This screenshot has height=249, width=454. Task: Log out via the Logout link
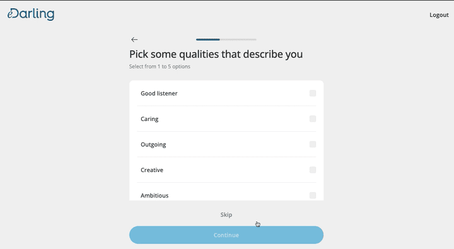[439, 14]
